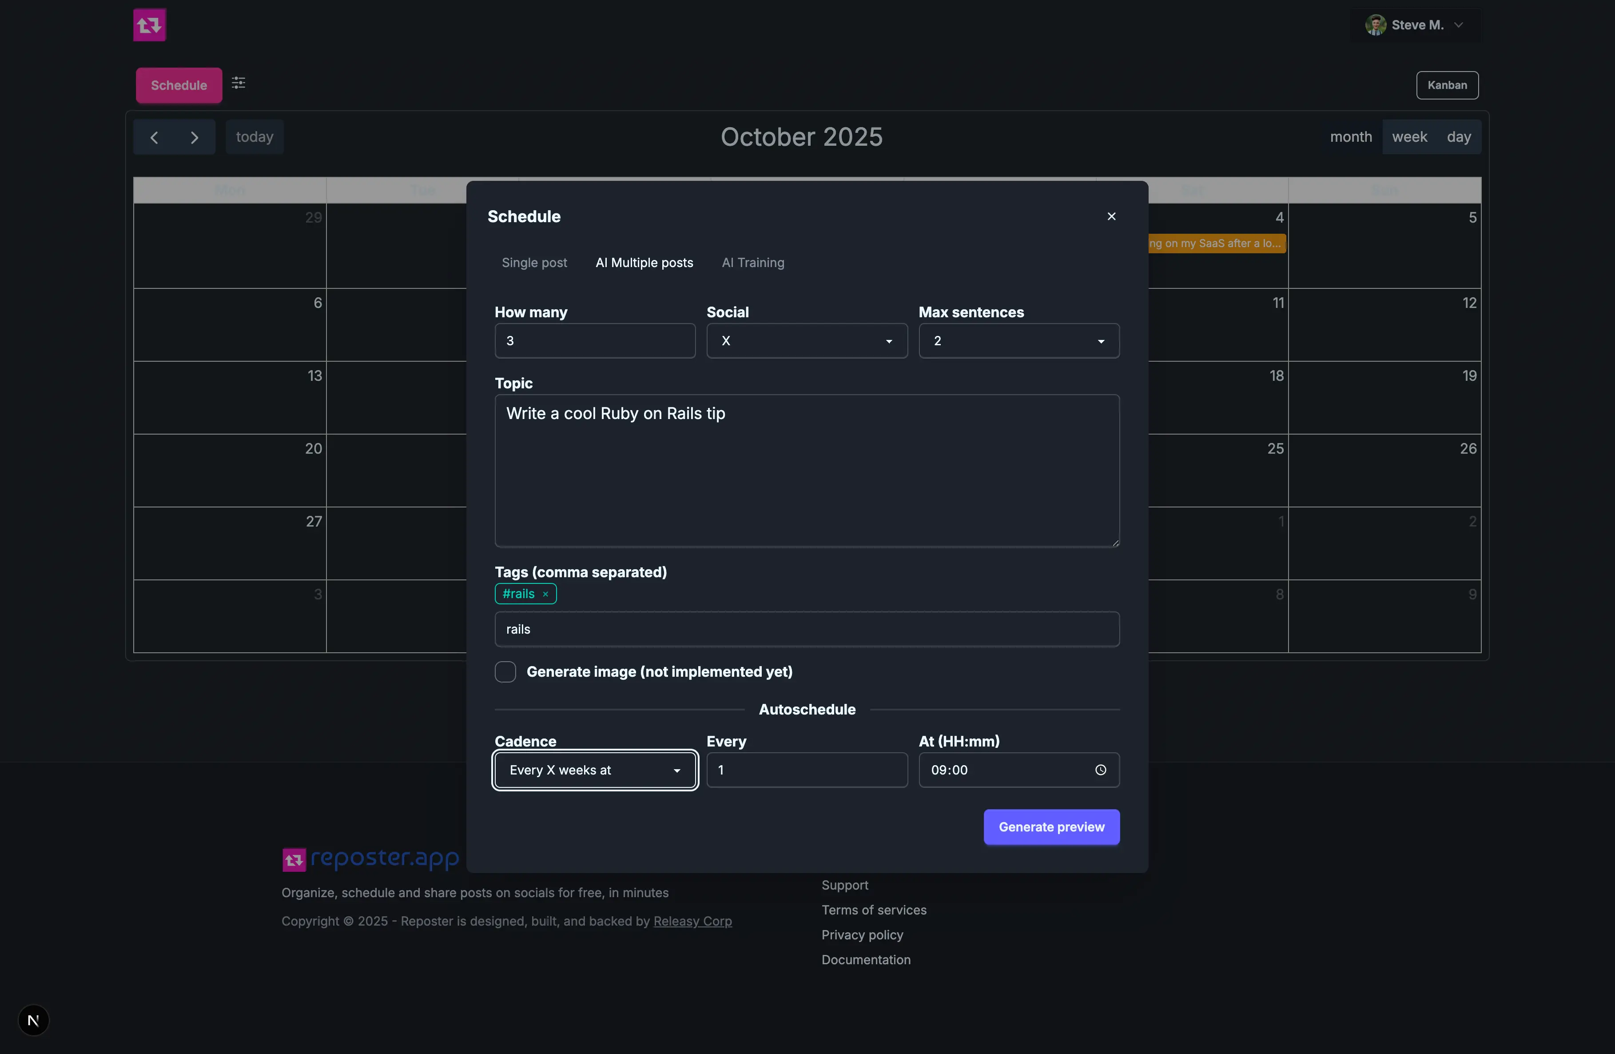
Task: Open the Releasy Corp link
Action: point(692,922)
